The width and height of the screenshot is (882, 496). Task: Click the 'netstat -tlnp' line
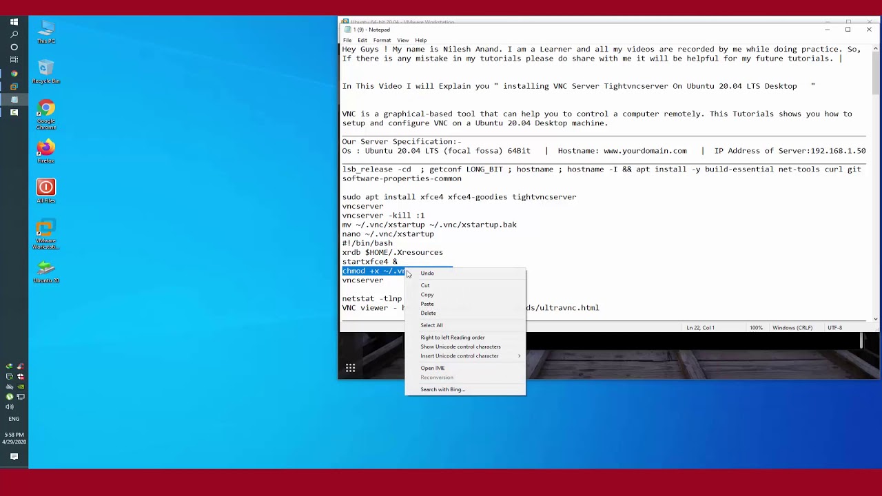372,299
